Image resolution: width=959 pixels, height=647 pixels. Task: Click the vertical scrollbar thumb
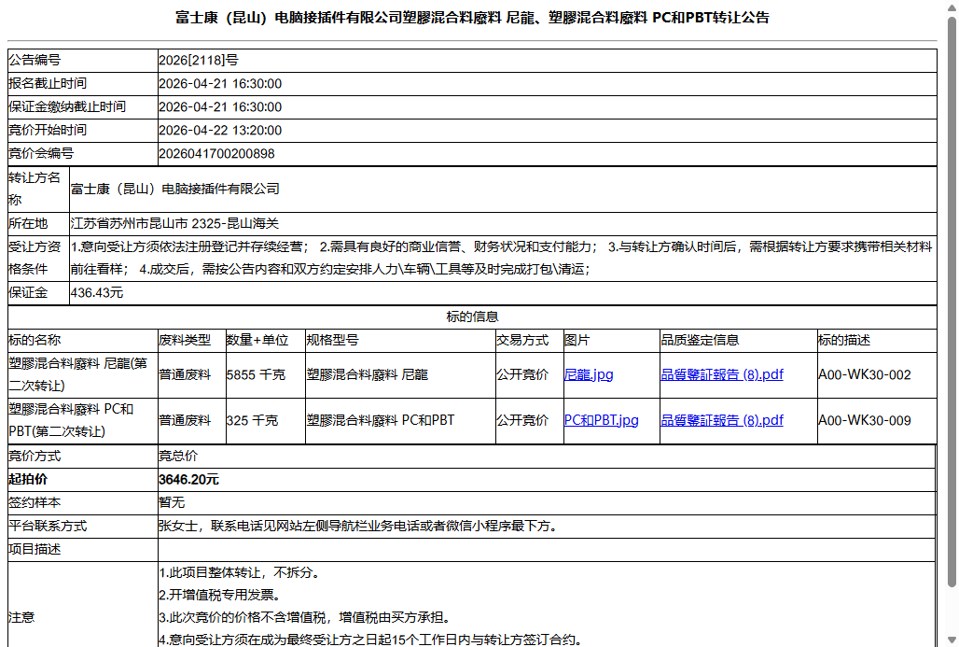click(x=952, y=302)
